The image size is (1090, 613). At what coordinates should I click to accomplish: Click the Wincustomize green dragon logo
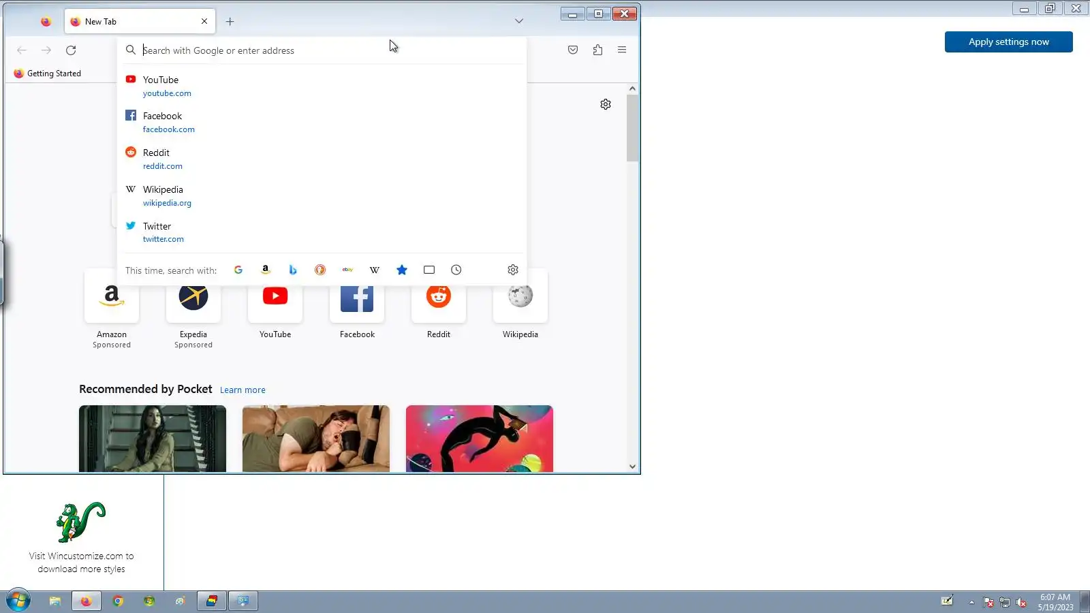(81, 522)
